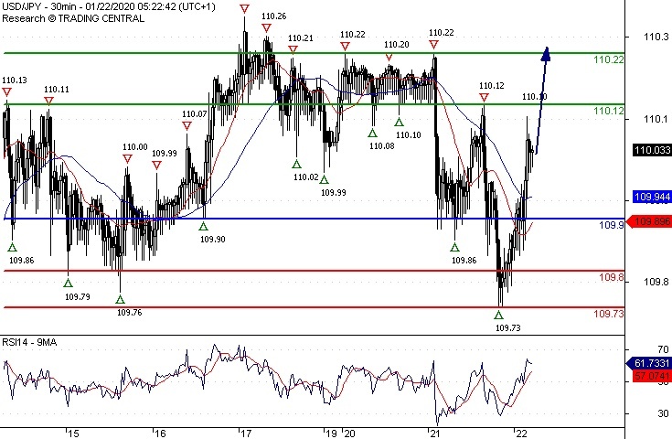Click the USD/JPY 30min chart title text
Viewport: 672px width, 439px height.
pos(109,7)
